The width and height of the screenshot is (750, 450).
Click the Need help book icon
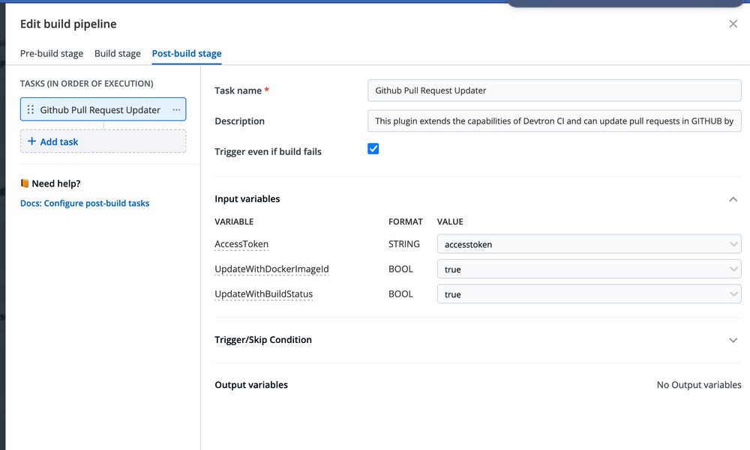25,183
